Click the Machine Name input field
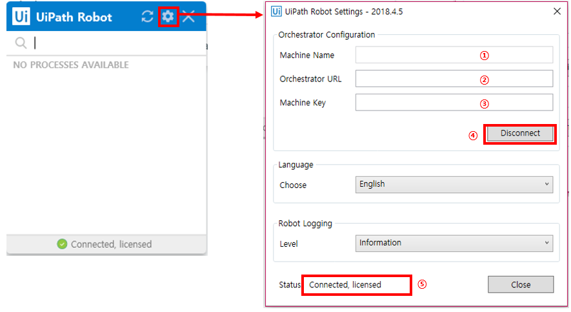The width and height of the screenshot is (571, 312). (454, 55)
